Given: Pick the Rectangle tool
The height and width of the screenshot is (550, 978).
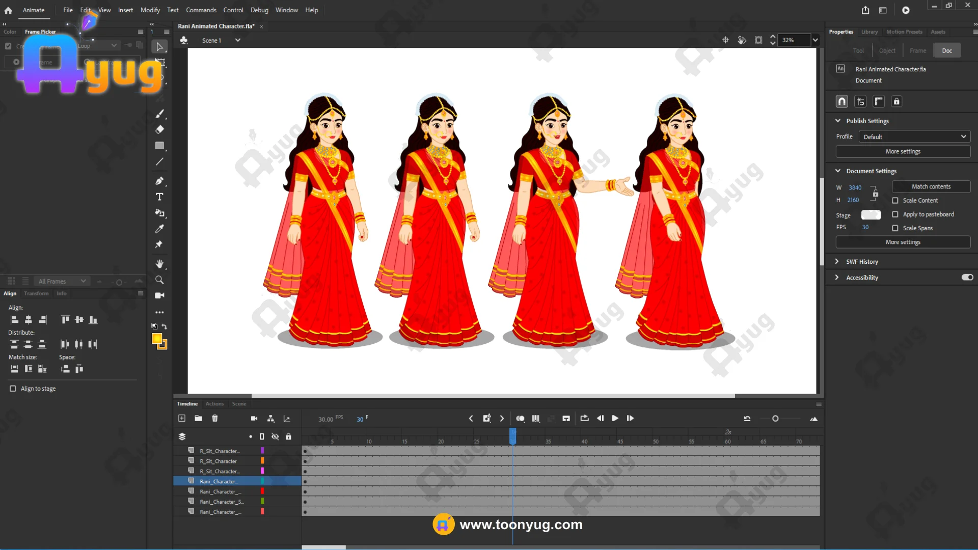Looking at the screenshot, I should (x=159, y=146).
